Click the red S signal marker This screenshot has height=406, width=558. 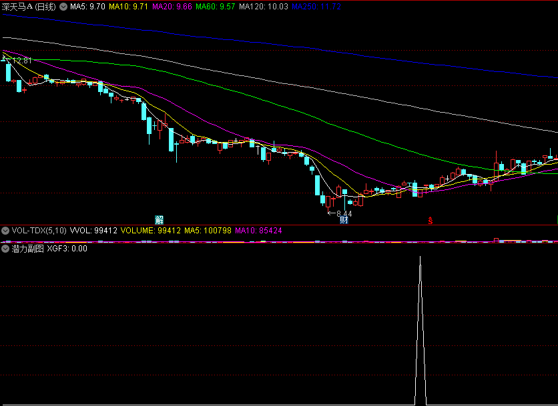(431, 221)
